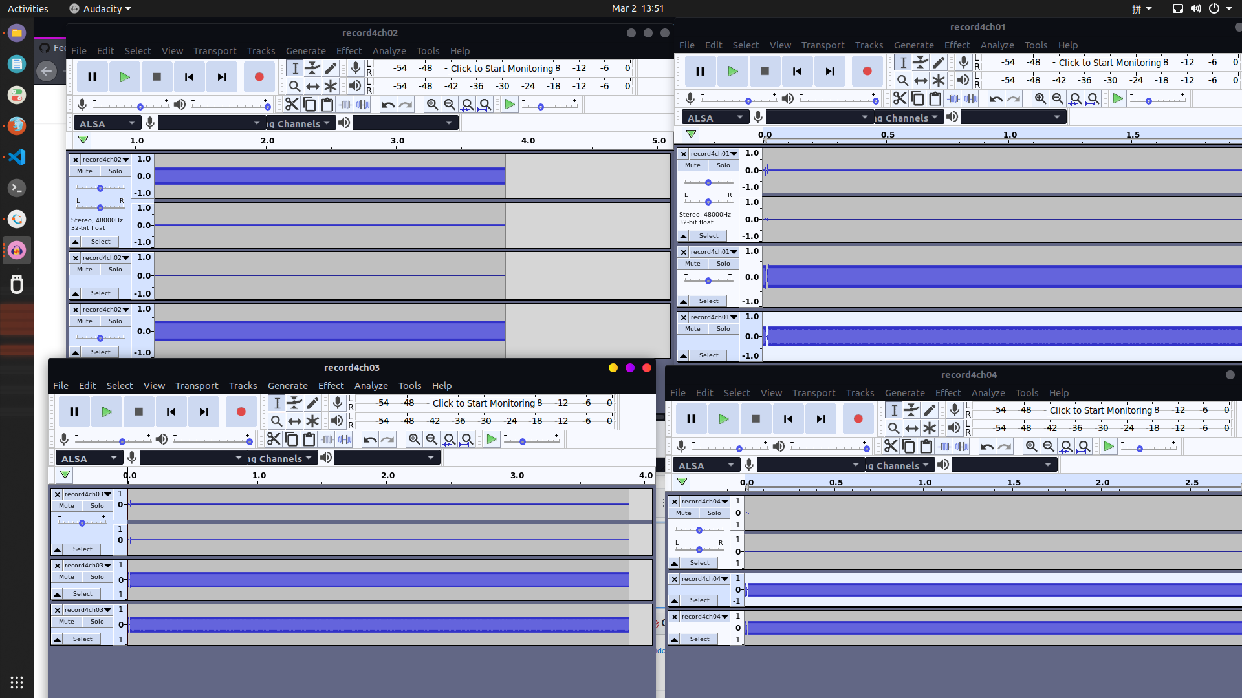This screenshot has height=698, width=1242.
Task: Skip to start in record4ch03 window
Action: [x=171, y=412]
